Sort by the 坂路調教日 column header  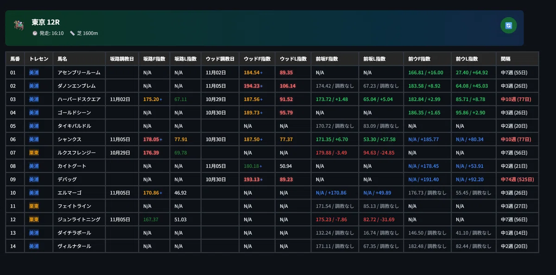coord(122,59)
